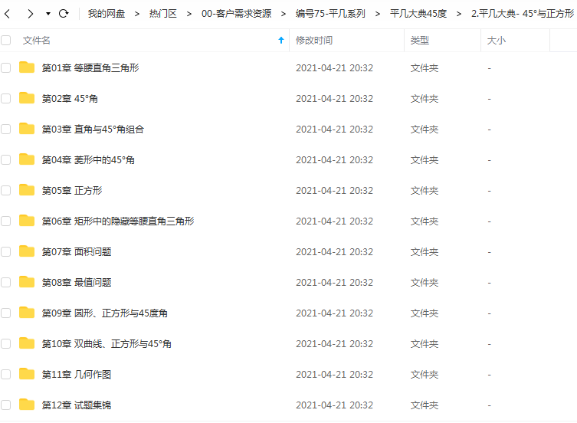Image resolution: width=577 pixels, height=423 pixels.
Task: Click the date in the 第01章 row
Action: click(334, 67)
